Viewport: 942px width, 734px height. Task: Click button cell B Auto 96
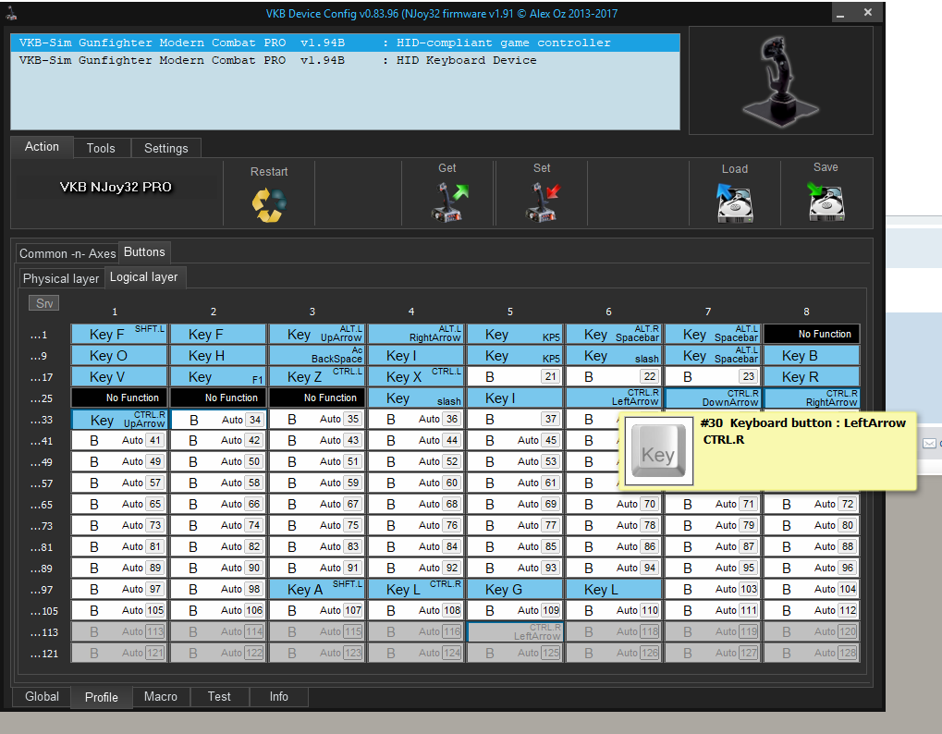(812, 568)
